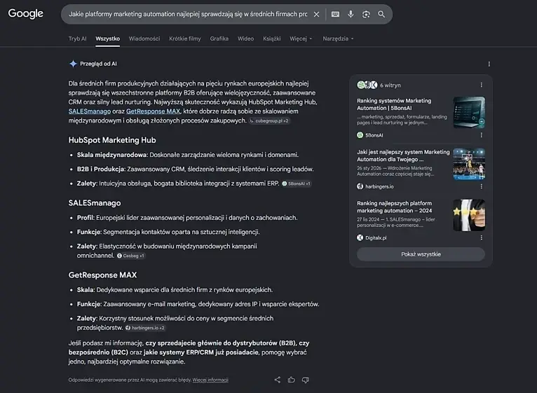Click the Digitalx.pl source name

click(x=376, y=237)
